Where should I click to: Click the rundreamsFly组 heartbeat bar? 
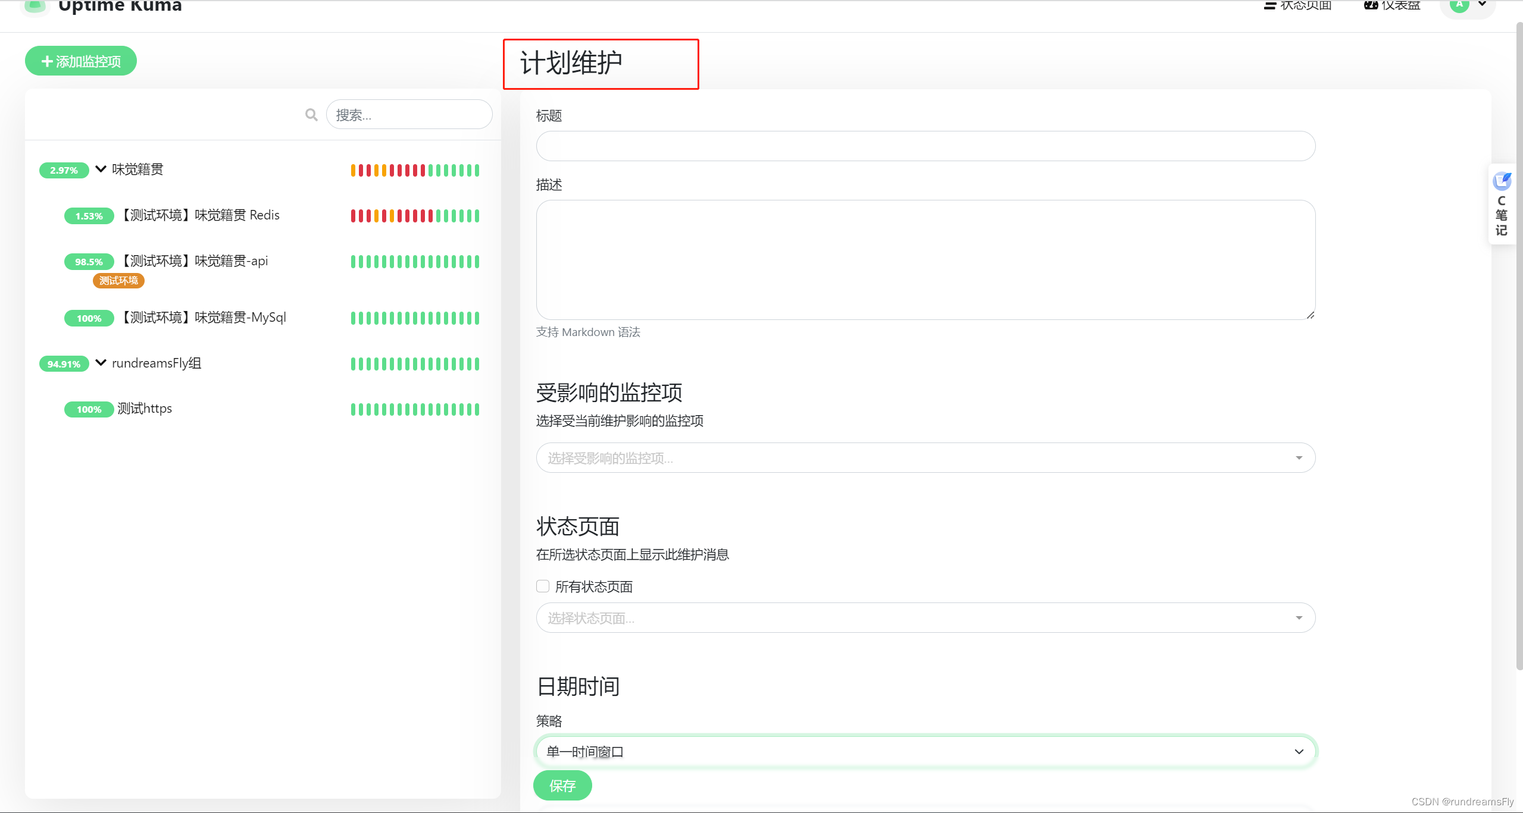click(x=415, y=364)
